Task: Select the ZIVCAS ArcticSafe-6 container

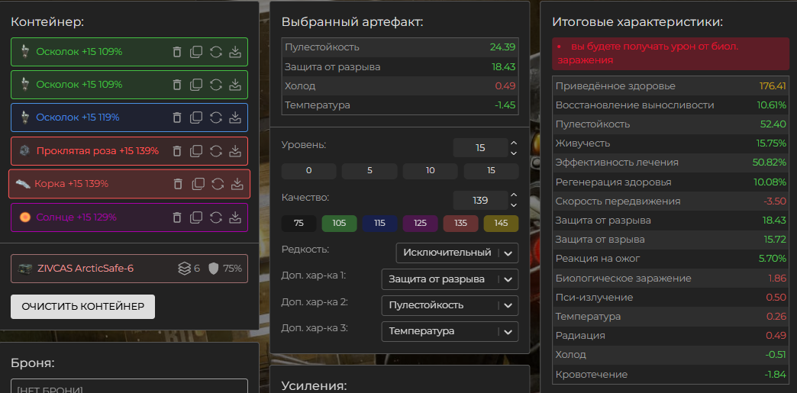Action: pyautogui.click(x=84, y=269)
